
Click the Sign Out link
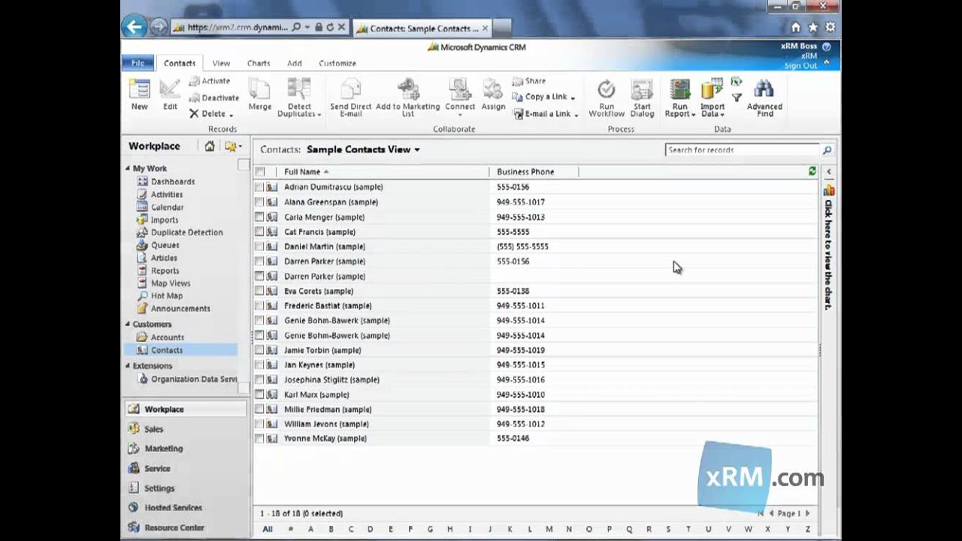click(x=800, y=65)
